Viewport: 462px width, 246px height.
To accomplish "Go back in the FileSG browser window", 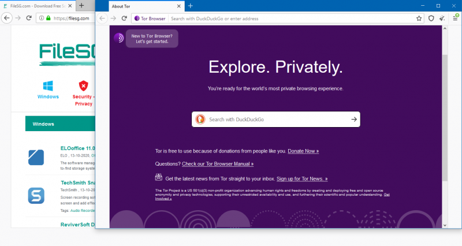I will [7, 18].
